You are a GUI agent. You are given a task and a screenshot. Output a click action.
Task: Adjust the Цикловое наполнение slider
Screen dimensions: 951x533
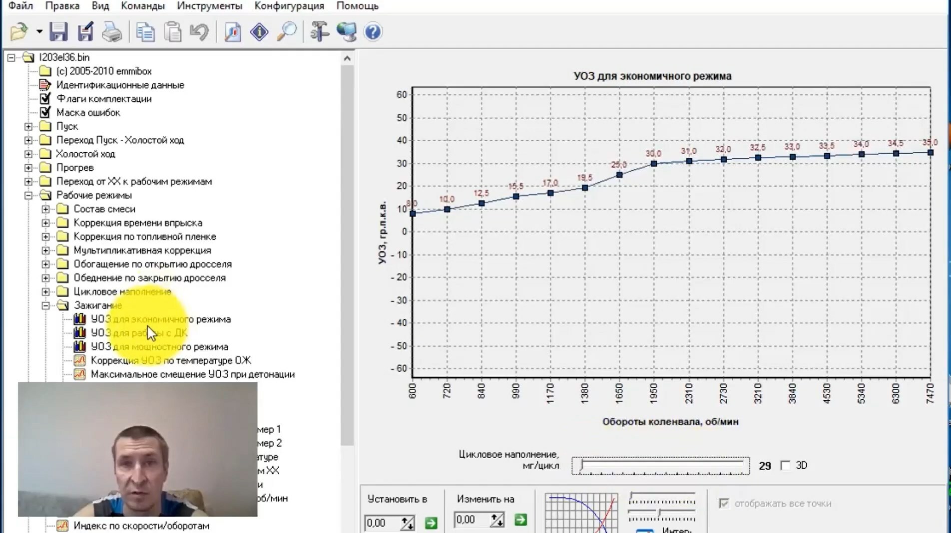click(660, 466)
